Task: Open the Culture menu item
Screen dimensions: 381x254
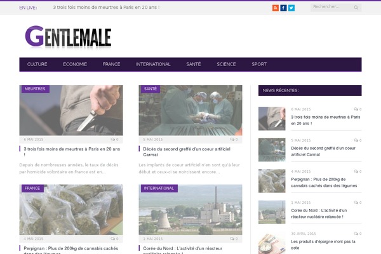Action: pyautogui.click(x=37, y=64)
